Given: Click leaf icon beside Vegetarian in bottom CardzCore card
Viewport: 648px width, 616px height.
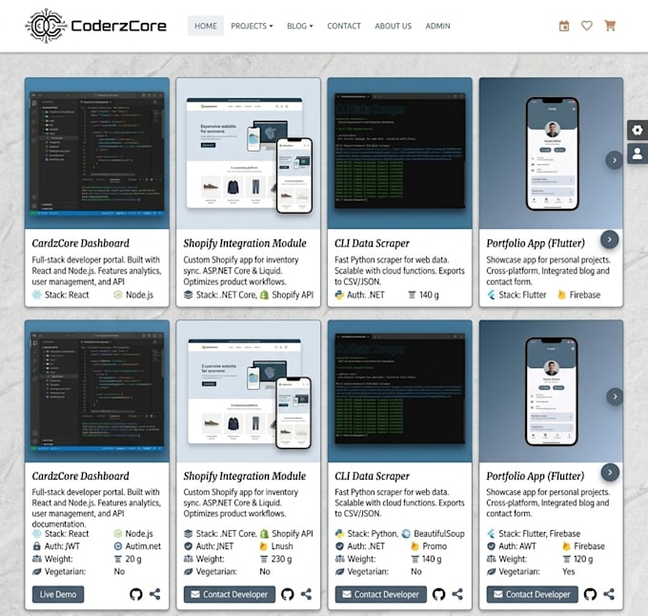Looking at the screenshot, I should [x=37, y=572].
